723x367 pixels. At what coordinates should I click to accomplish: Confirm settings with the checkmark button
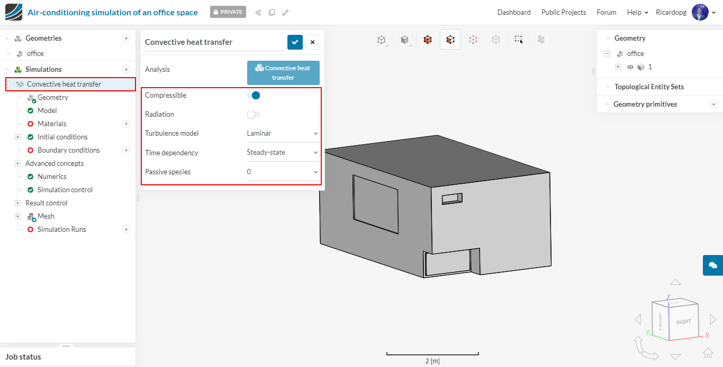[295, 42]
